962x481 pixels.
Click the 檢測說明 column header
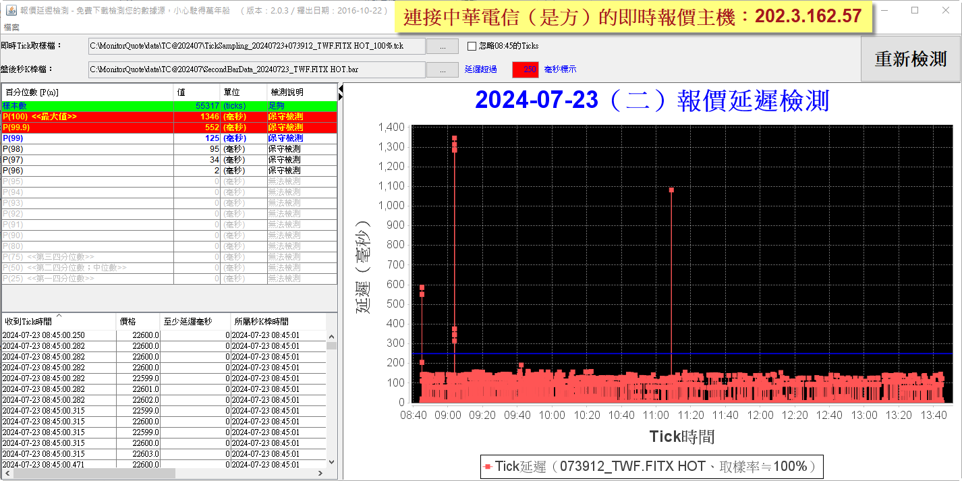click(302, 92)
